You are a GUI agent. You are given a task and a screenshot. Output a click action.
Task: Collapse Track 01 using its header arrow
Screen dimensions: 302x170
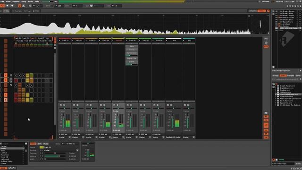(59, 41)
